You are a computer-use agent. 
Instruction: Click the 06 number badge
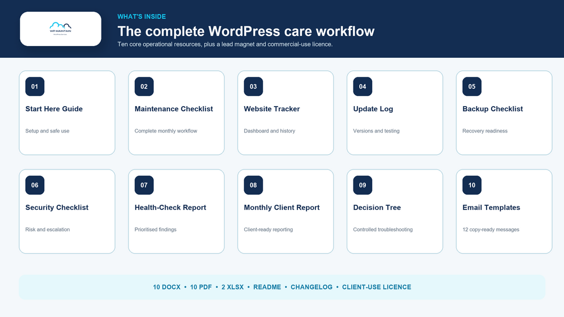(35, 185)
